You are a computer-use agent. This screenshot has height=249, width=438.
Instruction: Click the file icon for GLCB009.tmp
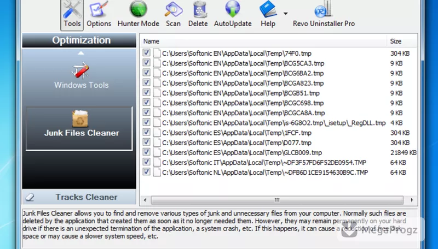click(x=157, y=152)
